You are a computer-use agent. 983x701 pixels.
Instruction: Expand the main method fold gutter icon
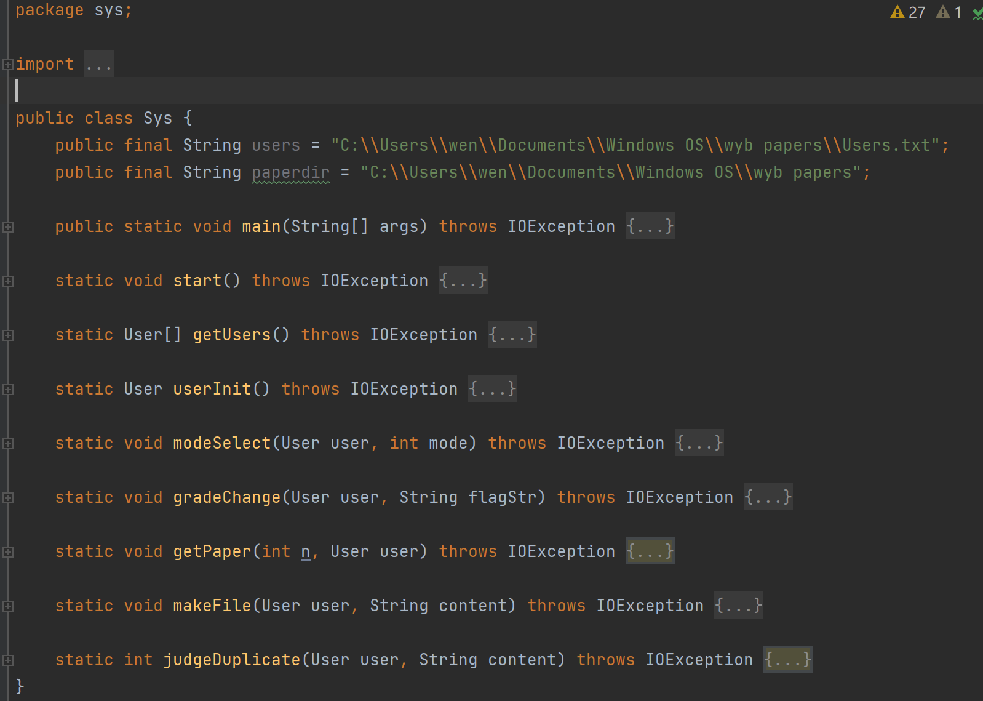pyautogui.click(x=8, y=226)
